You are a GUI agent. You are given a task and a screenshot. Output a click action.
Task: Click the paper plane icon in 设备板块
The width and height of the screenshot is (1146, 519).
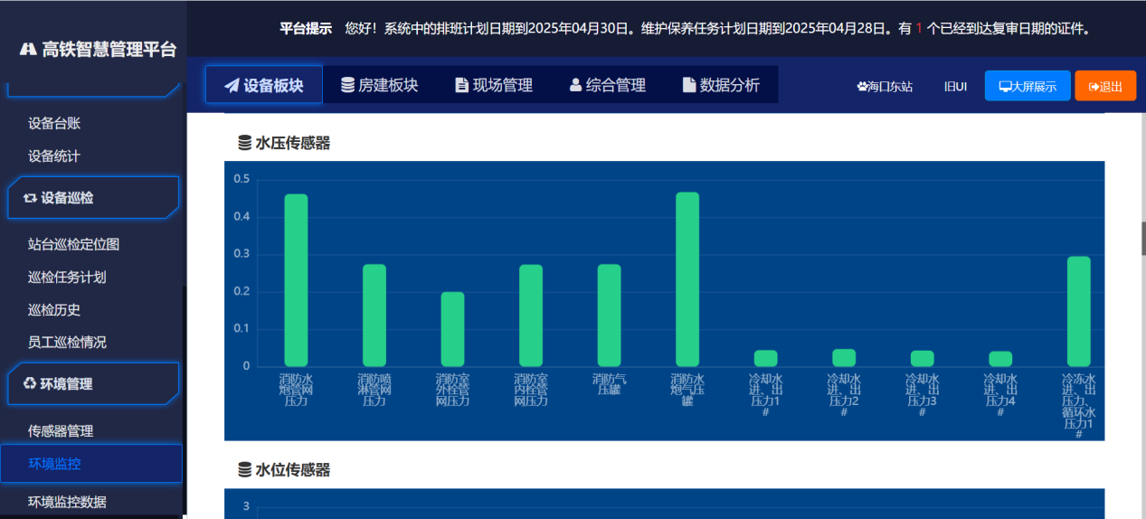point(232,86)
